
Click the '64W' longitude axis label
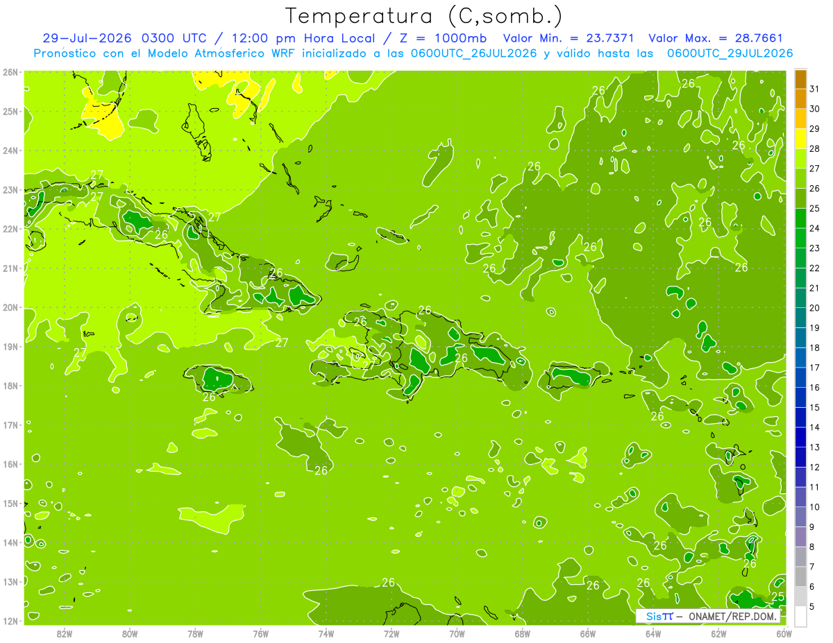(653, 633)
